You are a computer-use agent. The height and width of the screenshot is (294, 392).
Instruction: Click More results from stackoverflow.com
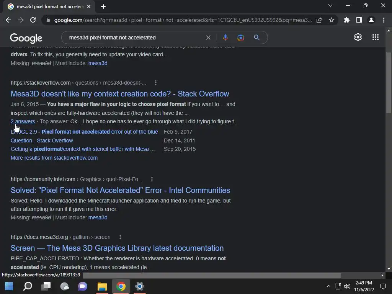tap(54, 158)
